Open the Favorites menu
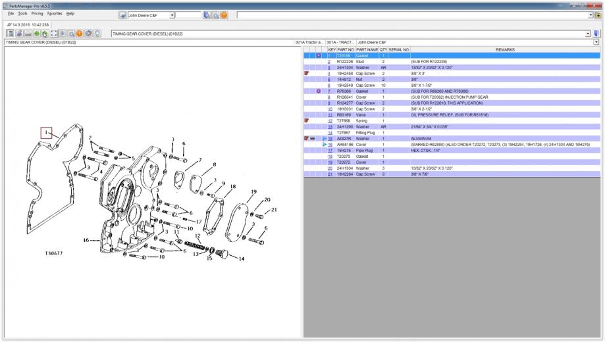Image resolution: width=605 pixels, height=342 pixels. click(x=56, y=13)
